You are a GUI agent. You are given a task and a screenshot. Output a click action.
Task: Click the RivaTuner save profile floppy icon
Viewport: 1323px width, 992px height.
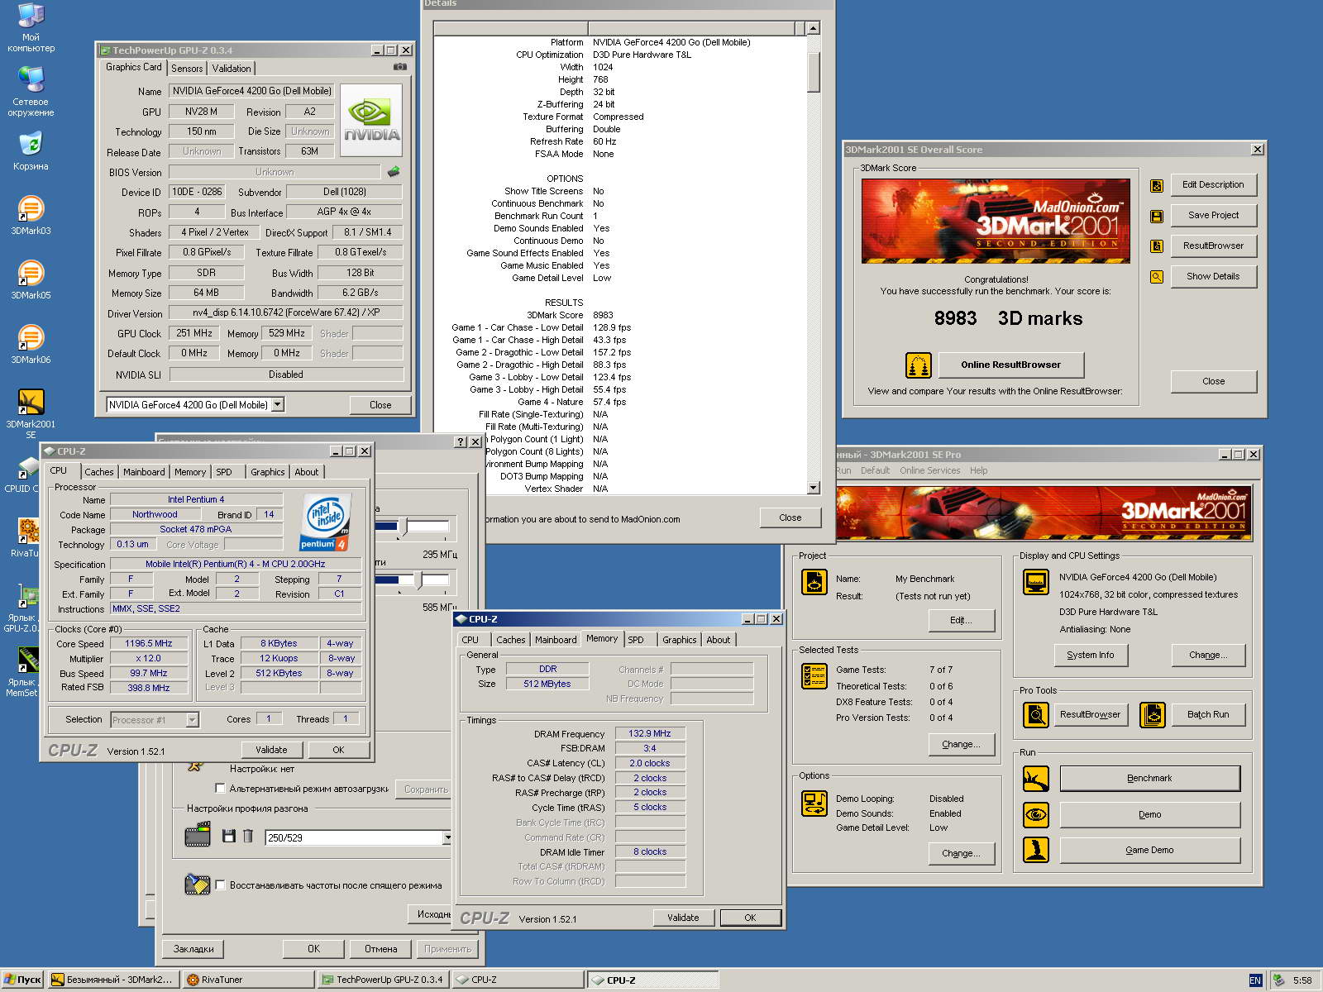coord(229,837)
